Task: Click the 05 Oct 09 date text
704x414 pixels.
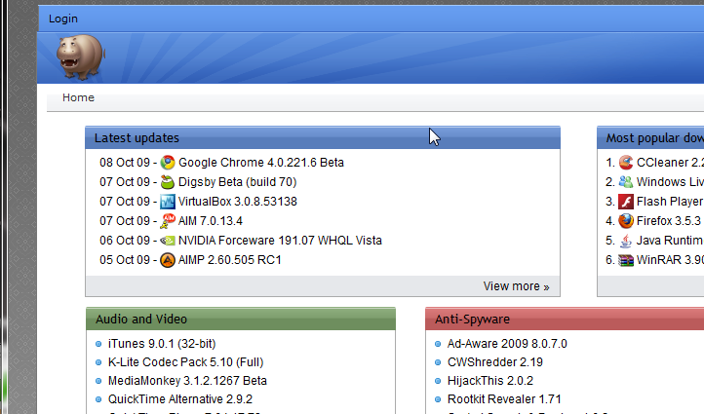Action: pos(125,260)
